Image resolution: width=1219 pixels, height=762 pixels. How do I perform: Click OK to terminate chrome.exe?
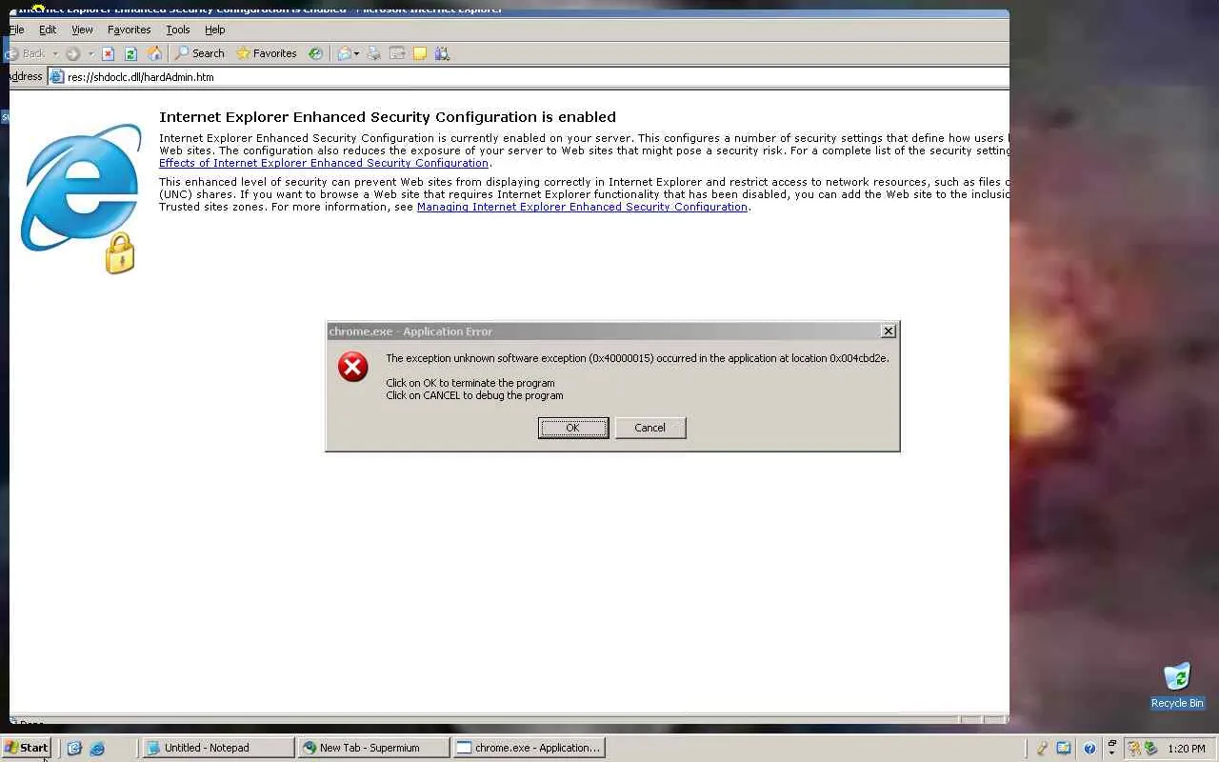(x=573, y=428)
